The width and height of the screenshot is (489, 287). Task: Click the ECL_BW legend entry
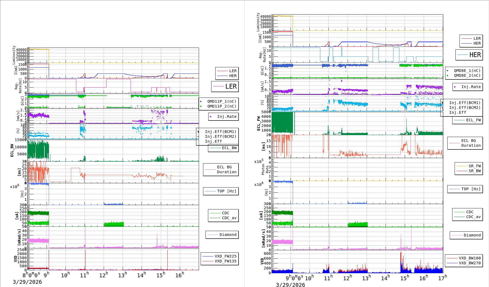pos(223,148)
